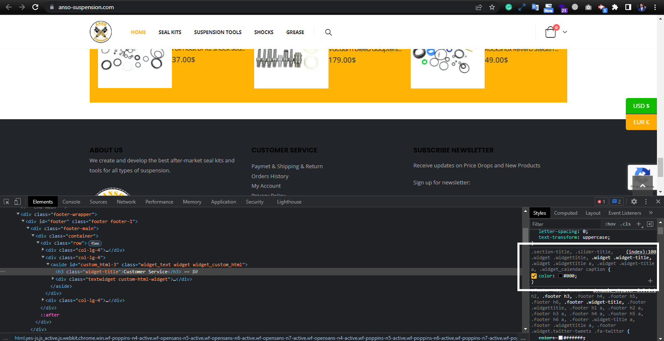This screenshot has height=341, width=664.
Task: Click the black #000 color swatch
Action: (x=560, y=276)
